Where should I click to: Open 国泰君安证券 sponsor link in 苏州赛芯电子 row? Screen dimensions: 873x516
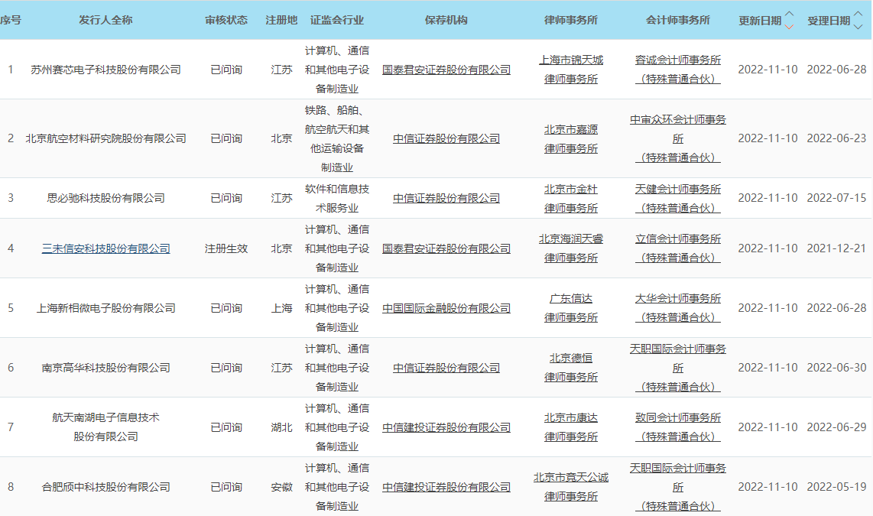pyautogui.click(x=446, y=70)
